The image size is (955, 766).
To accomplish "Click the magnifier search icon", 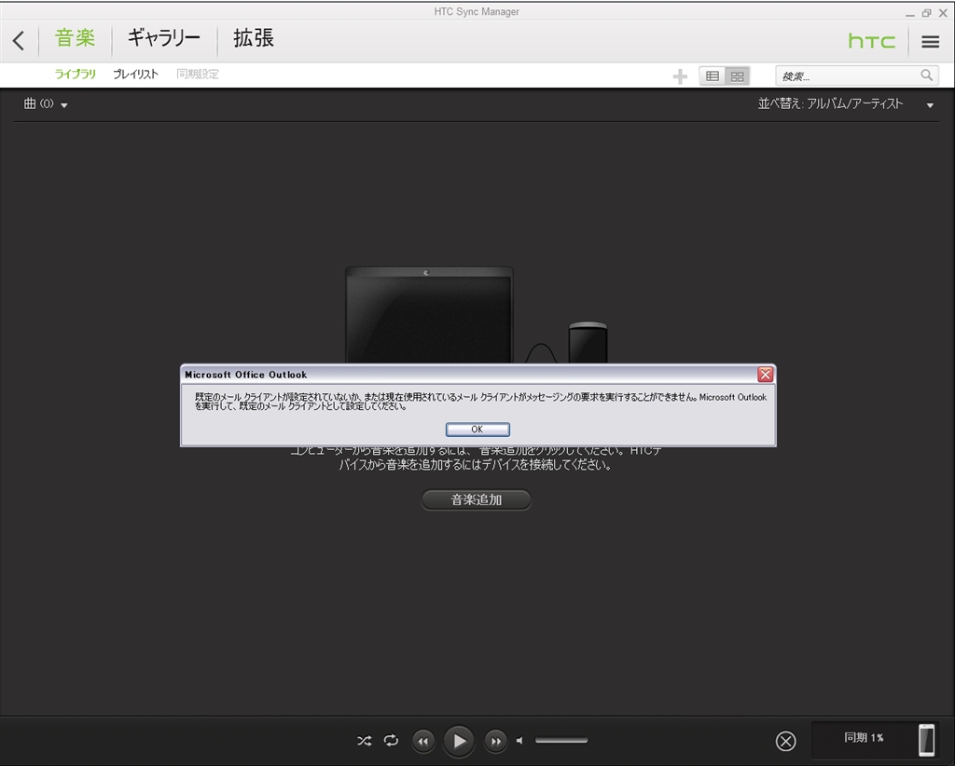I will tap(926, 75).
